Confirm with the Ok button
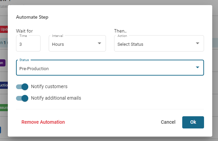This screenshot has width=218, height=141. click(193, 122)
